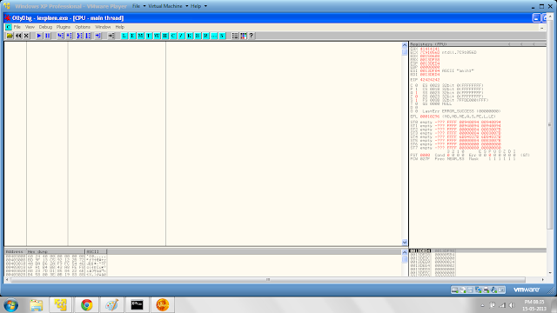Open the OllyDbg Help menu
Viewport: 557px width, 313px height.
[120, 27]
